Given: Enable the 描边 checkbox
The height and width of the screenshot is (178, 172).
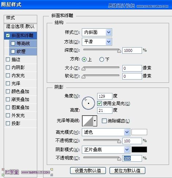Looking at the screenshot, I should click(8, 60).
